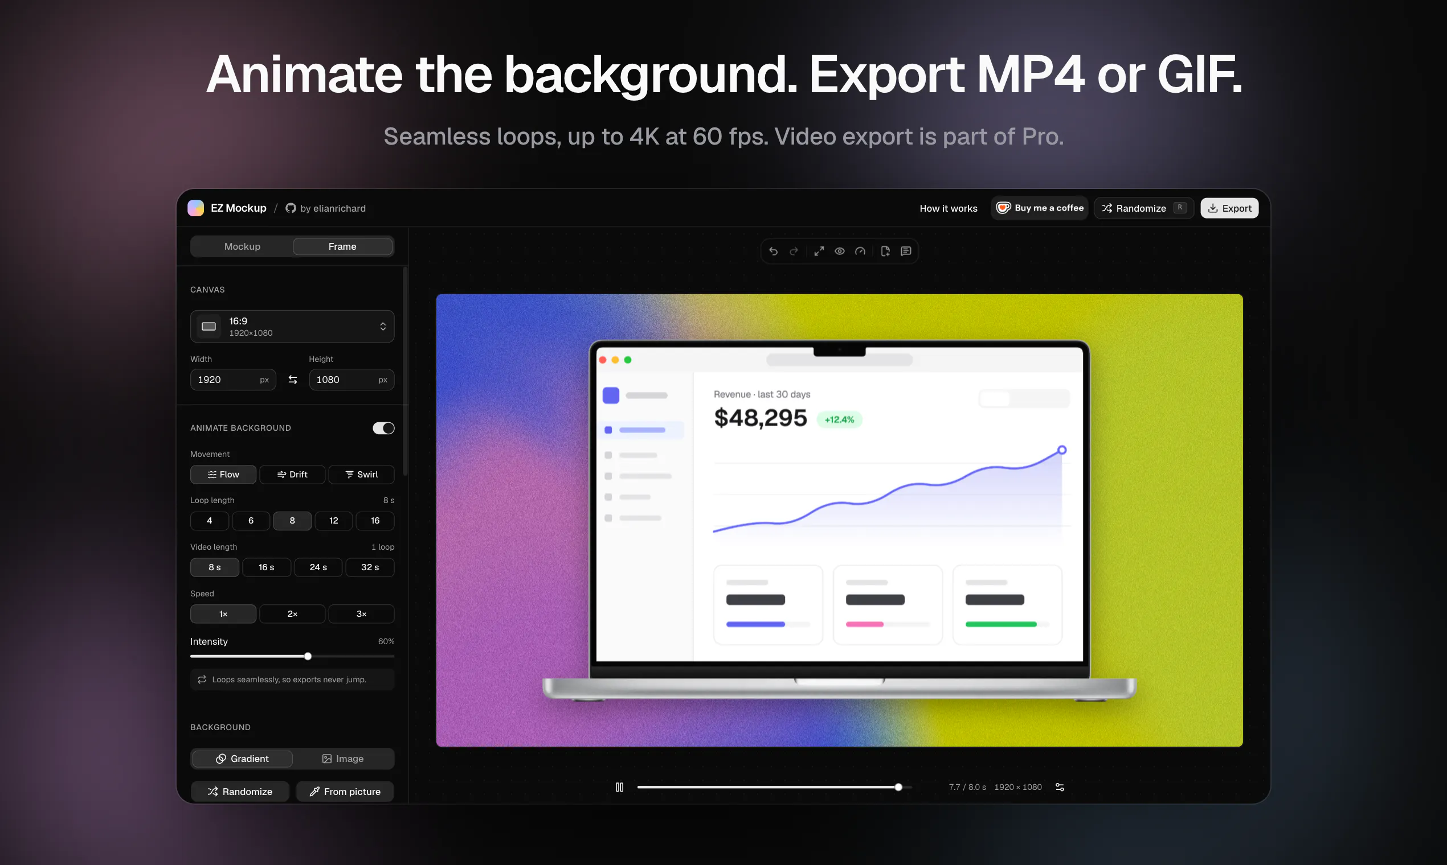The image size is (1447, 865).
Task: Click the Width input field showing 1920
Action: [233, 380]
